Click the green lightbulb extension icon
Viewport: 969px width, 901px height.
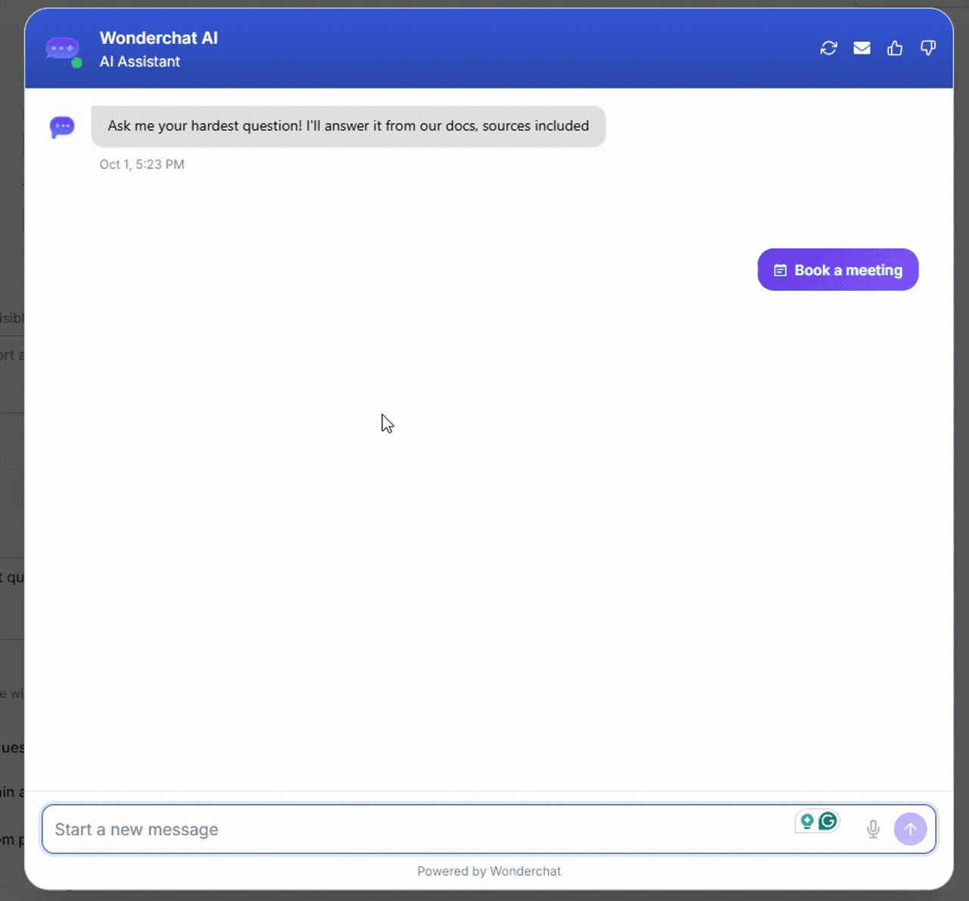point(807,821)
